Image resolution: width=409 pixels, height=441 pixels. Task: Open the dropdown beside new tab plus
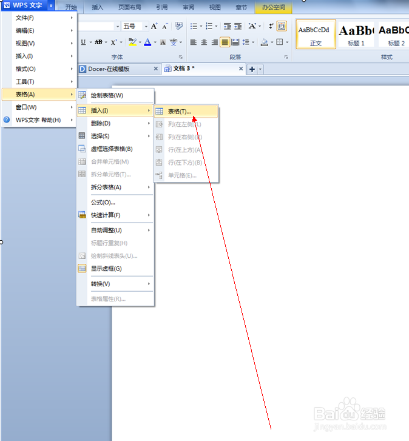click(x=260, y=69)
